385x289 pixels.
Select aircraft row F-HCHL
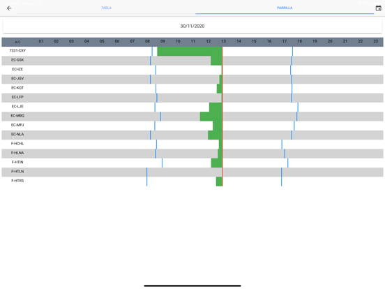[x=192, y=144]
